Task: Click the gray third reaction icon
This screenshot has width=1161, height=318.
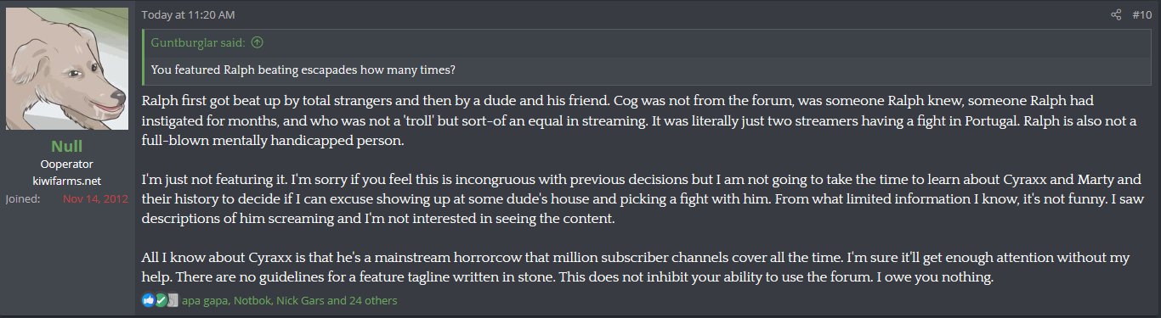Action: pyautogui.click(x=172, y=300)
